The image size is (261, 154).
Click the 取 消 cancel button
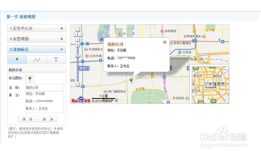point(48,119)
